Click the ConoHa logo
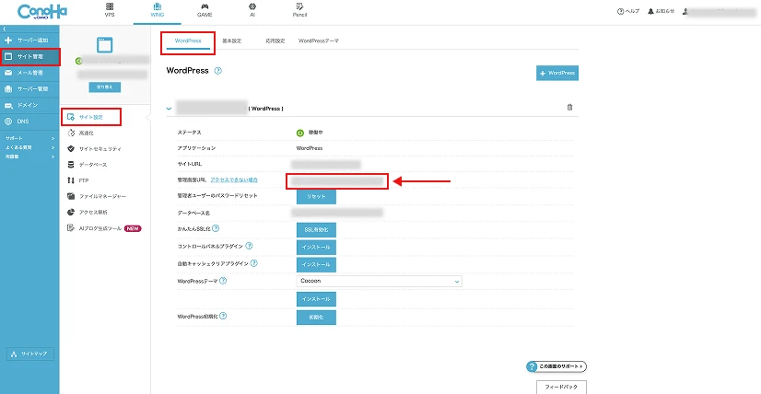Viewport: 761px width, 394px height. [42, 12]
